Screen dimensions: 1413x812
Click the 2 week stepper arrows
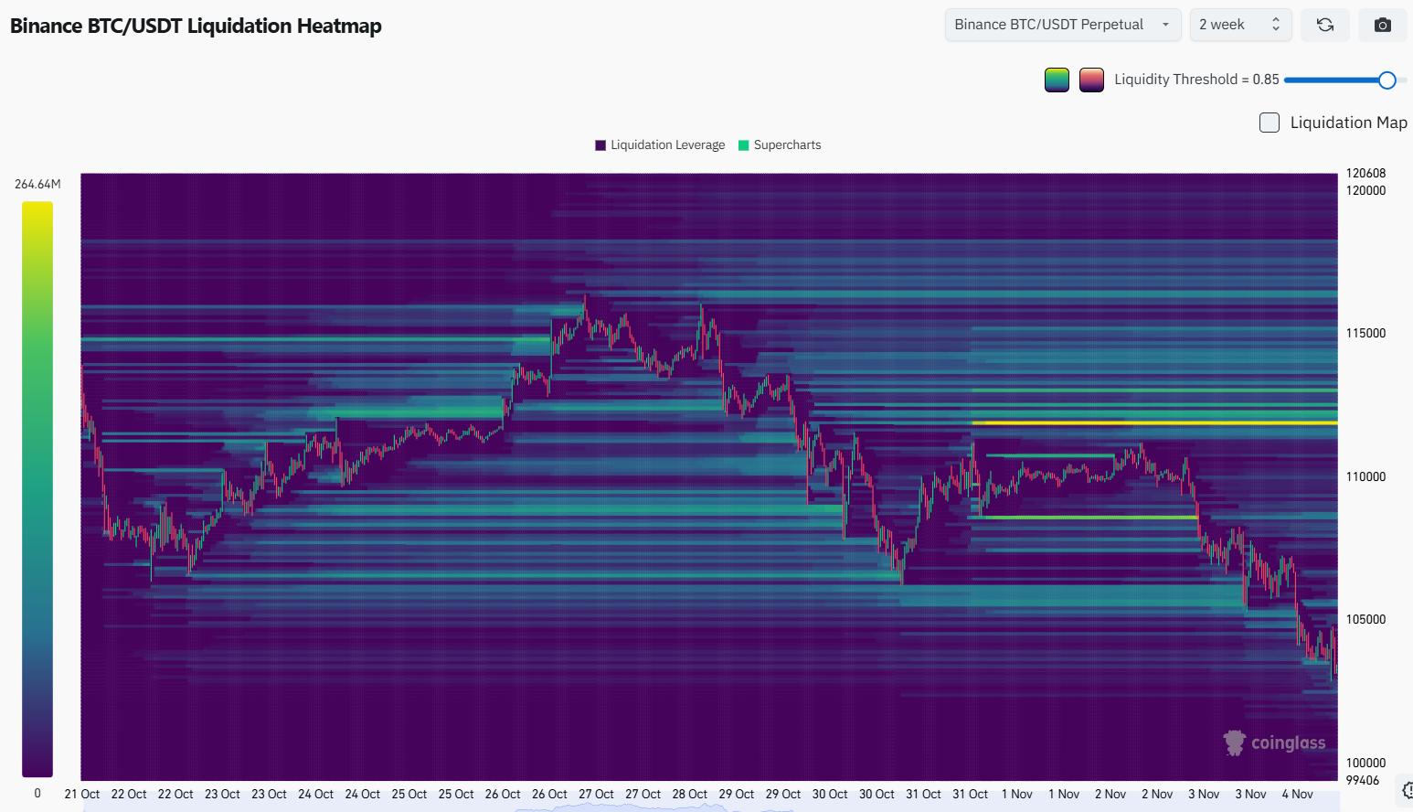pyautogui.click(x=1276, y=25)
